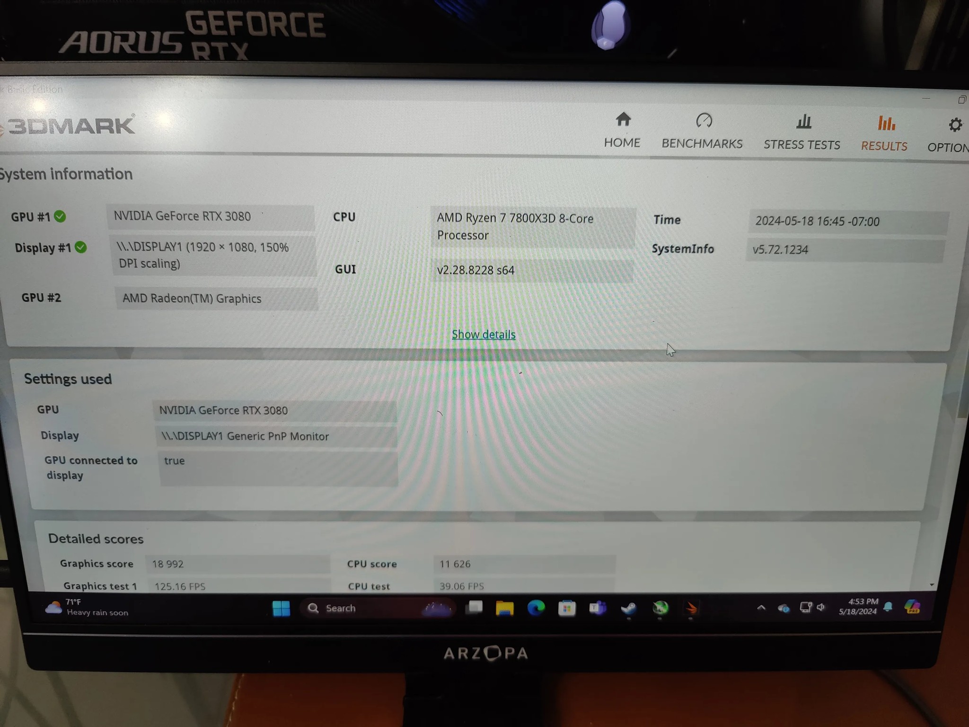969x727 pixels.
Task: Click the Generic PnP Monitor display value
Action: pyautogui.click(x=276, y=436)
